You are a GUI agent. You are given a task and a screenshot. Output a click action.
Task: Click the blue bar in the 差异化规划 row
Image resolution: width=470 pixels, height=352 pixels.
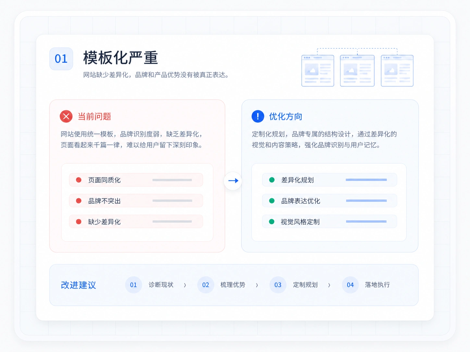coord(366,180)
